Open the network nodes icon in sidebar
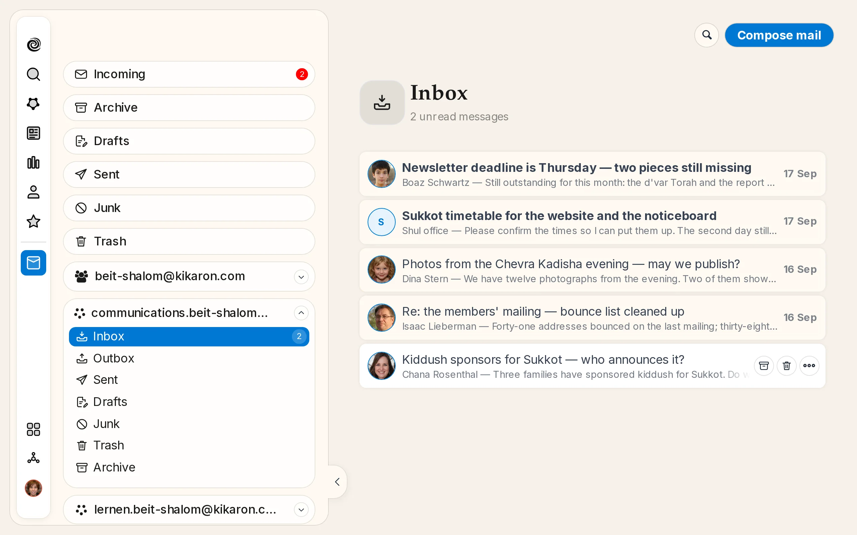Image resolution: width=857 pixels, height=535 pixels. pyautogui.click(x=33, y=458)
